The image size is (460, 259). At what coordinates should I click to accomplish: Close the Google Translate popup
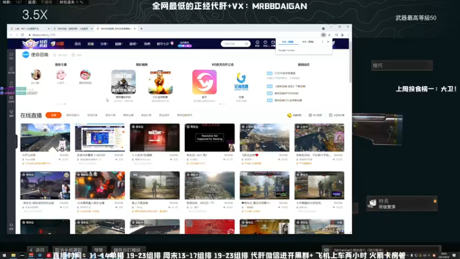pos(328,41)
